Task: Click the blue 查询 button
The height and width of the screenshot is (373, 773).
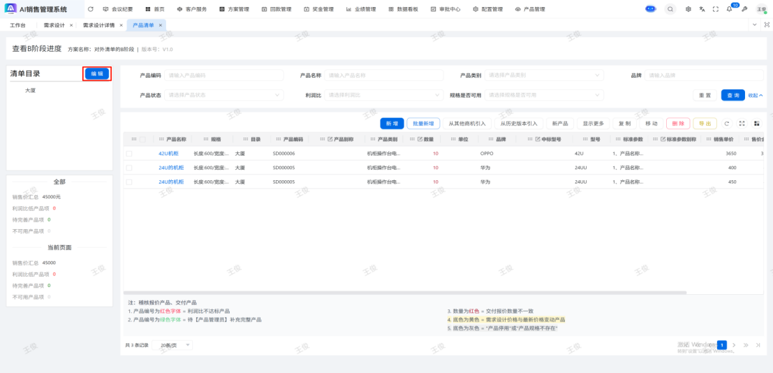Action: pyautogui.click(x=732, y=95)
